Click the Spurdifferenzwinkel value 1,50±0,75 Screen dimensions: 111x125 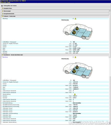75,106
